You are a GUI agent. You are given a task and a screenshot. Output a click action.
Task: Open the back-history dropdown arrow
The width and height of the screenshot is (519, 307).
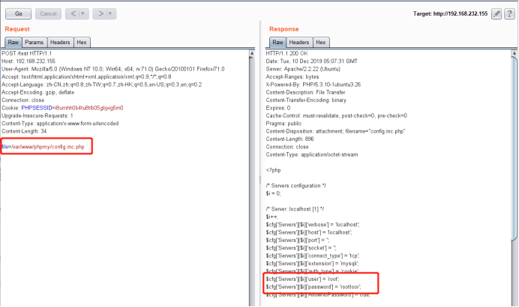pos(83,14)
